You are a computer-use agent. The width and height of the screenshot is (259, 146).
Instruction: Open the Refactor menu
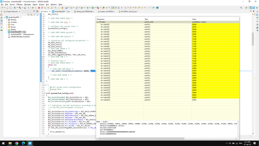[x=19, y=4]
